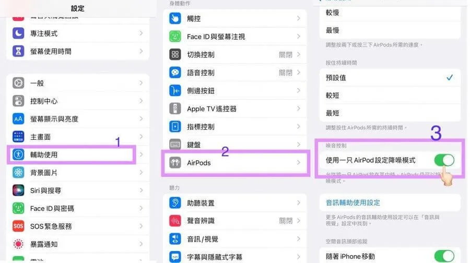Screen dimensions: 470x263
Task: Open the 一般 gear icon
Action: [18, 83]
